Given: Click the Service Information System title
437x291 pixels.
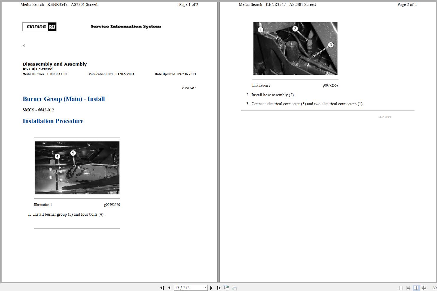Looking at the screenshot, I should coord(126,26).
